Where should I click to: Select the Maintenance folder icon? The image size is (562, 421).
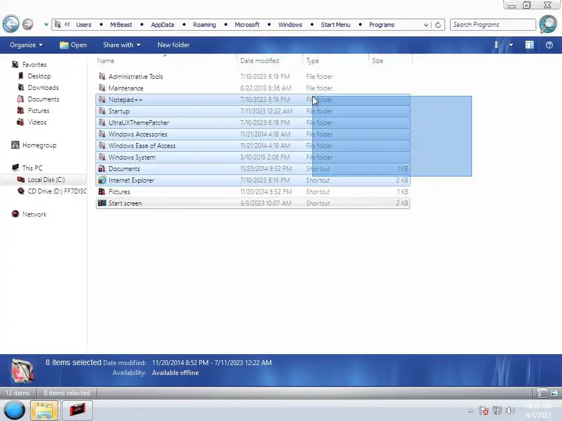pyautogui.click(x=102, y=88)
